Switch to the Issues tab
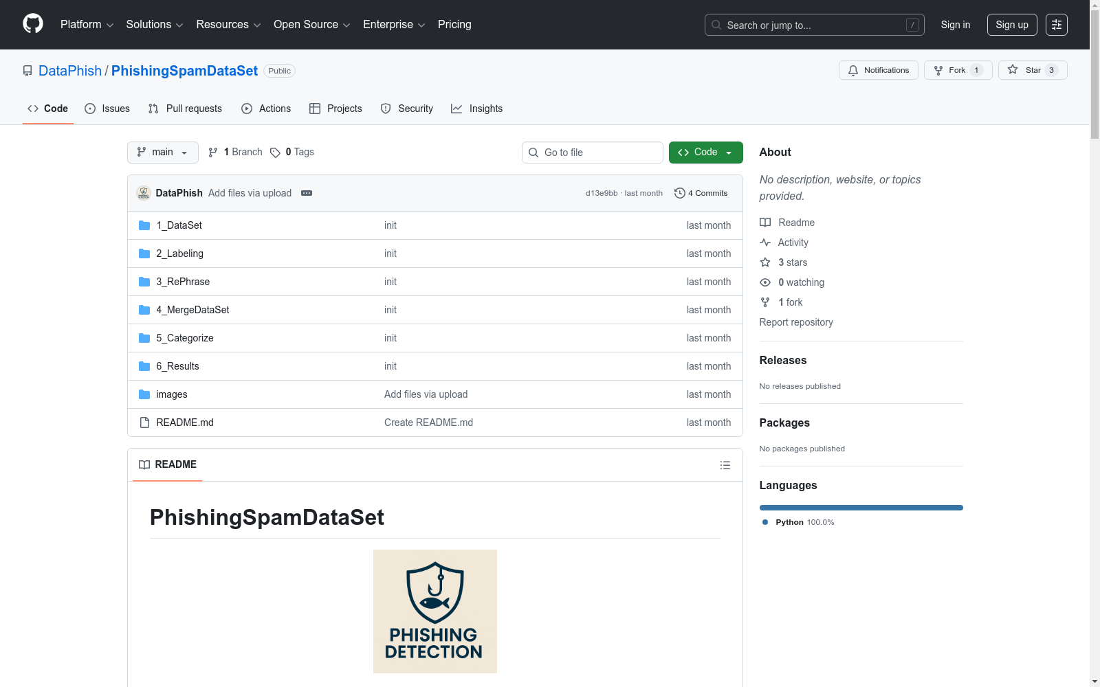 [107, 109]
